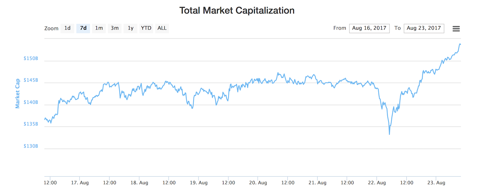Click the 22. Aug date marker
The width and height of the screenshot is (498, 195).
[377, 183]
